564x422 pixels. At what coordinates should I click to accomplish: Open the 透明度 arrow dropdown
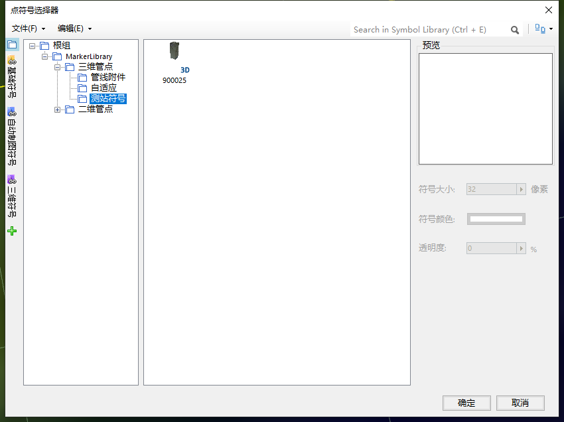521,248
